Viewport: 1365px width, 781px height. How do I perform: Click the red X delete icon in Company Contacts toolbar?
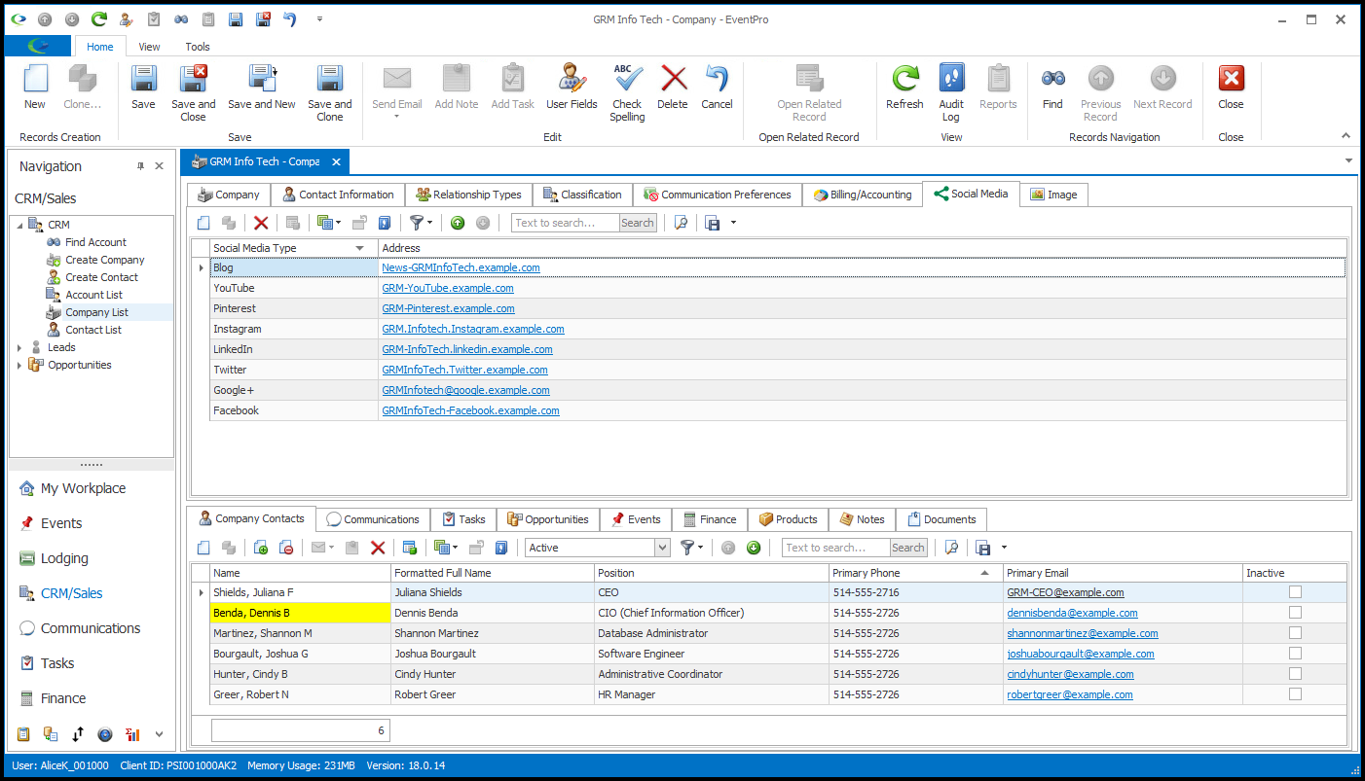point(378,548)
